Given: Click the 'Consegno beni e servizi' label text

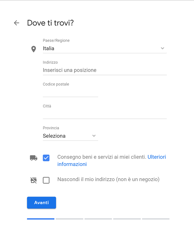Looking at the screenshot, I should pyautogui.click(x=102, y=157).
